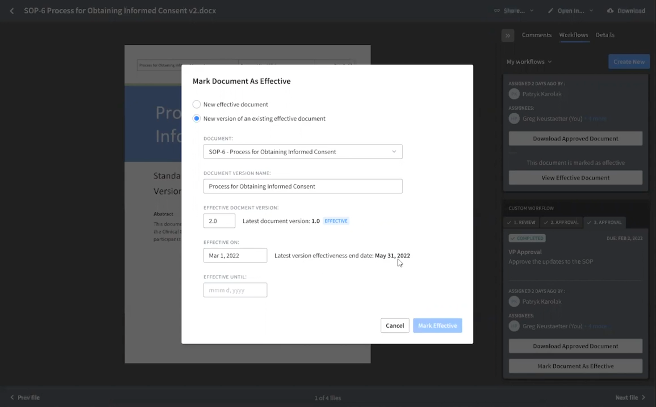Click the Share link icon
This screenshot has width=656, height=407.
tap(497, 11)
